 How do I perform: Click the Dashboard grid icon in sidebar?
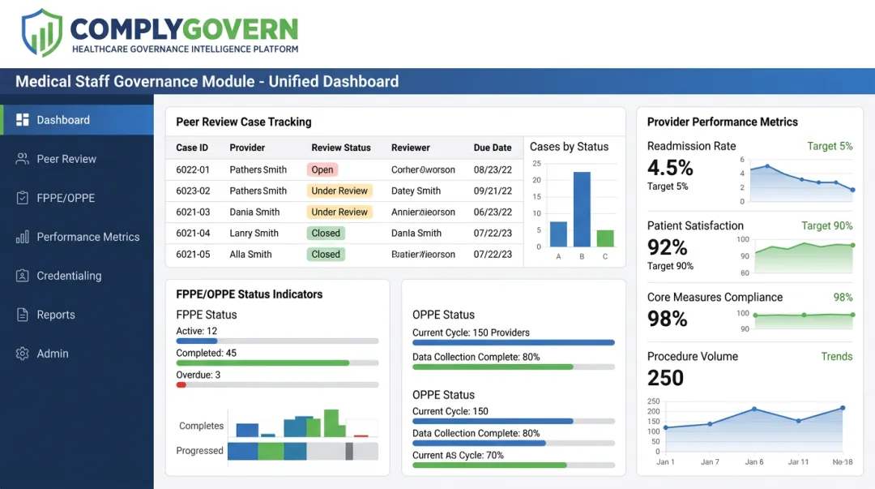[23, 119]
